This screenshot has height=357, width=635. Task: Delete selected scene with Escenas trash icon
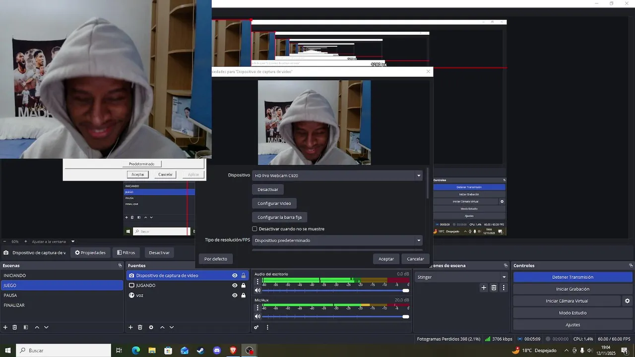(x=15, y=327)
